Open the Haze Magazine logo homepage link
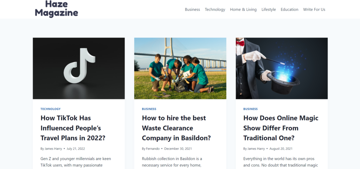The height and width of the screenshot is (169, 360). click(x=57, y=9)
